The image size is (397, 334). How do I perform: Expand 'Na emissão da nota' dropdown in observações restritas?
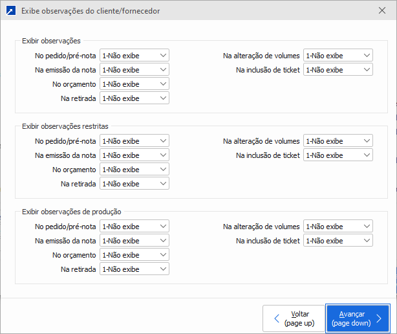coord(134,155)
